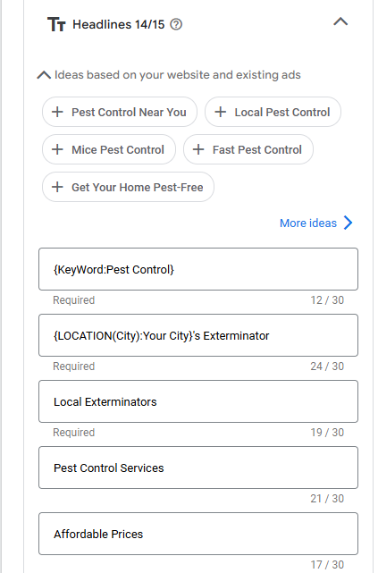Edit the Pest Control Services headline field
The image size is (378, 573).
(198, 468)
